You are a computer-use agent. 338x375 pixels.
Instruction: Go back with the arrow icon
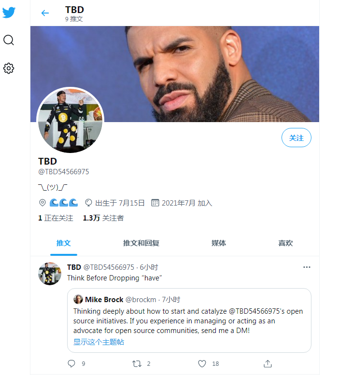pyautogui.click(x=45, y=13)
